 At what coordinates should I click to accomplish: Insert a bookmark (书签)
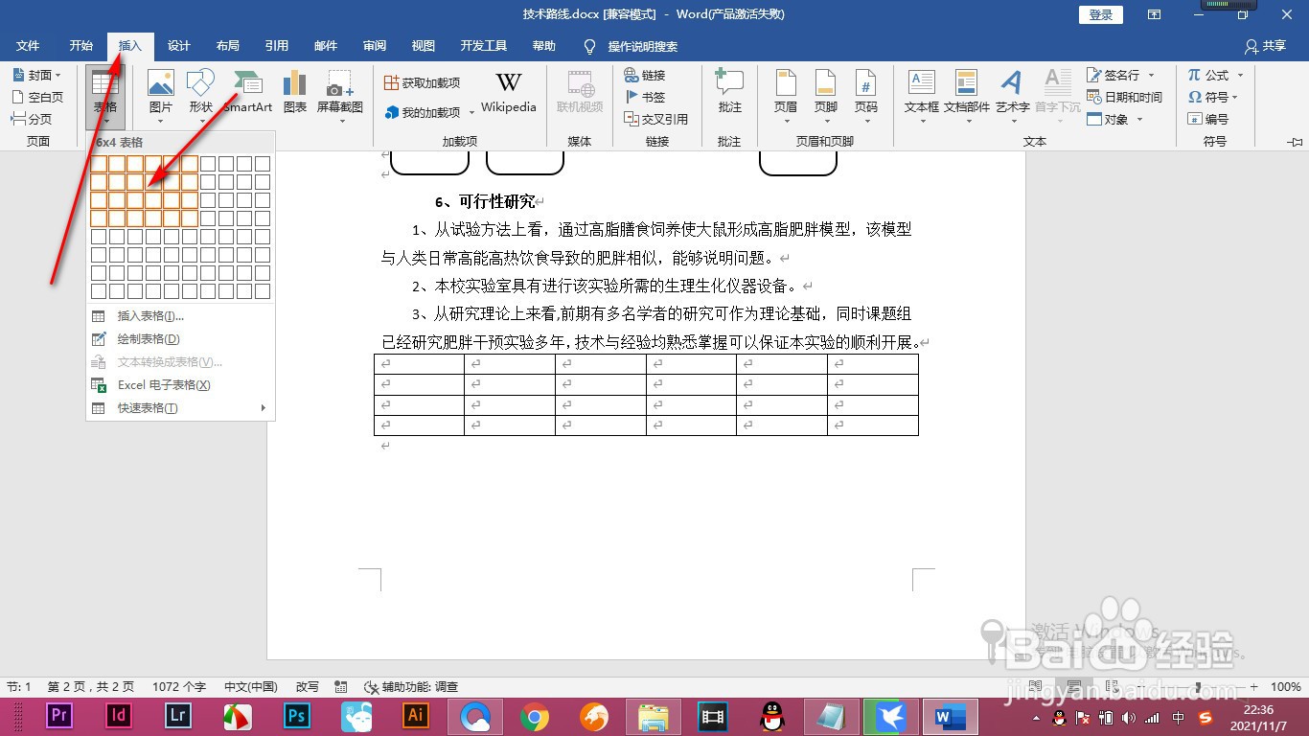(644, 97)
